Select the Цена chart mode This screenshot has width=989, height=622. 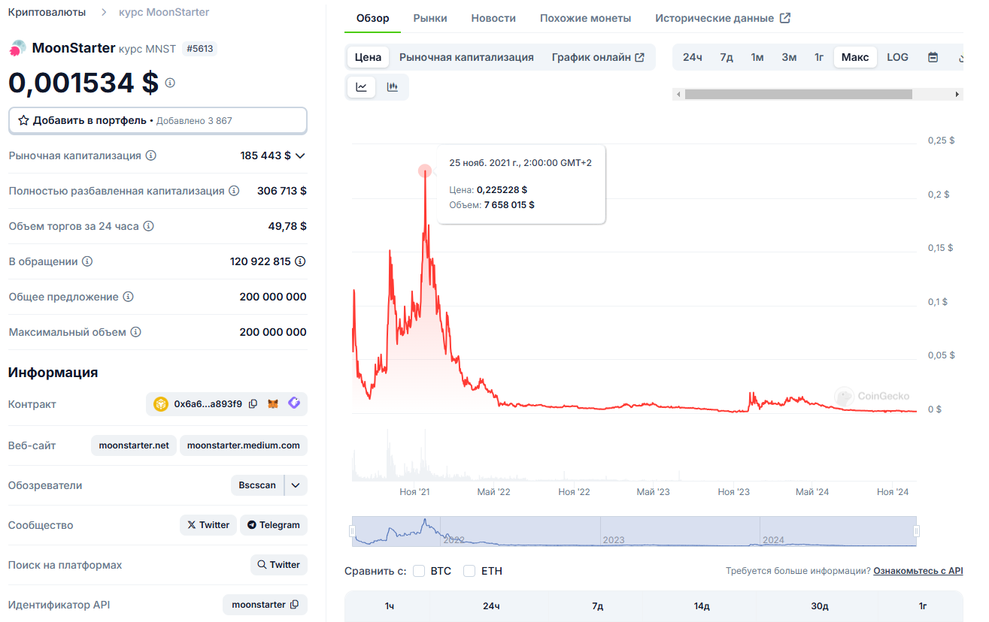[369, 57]
